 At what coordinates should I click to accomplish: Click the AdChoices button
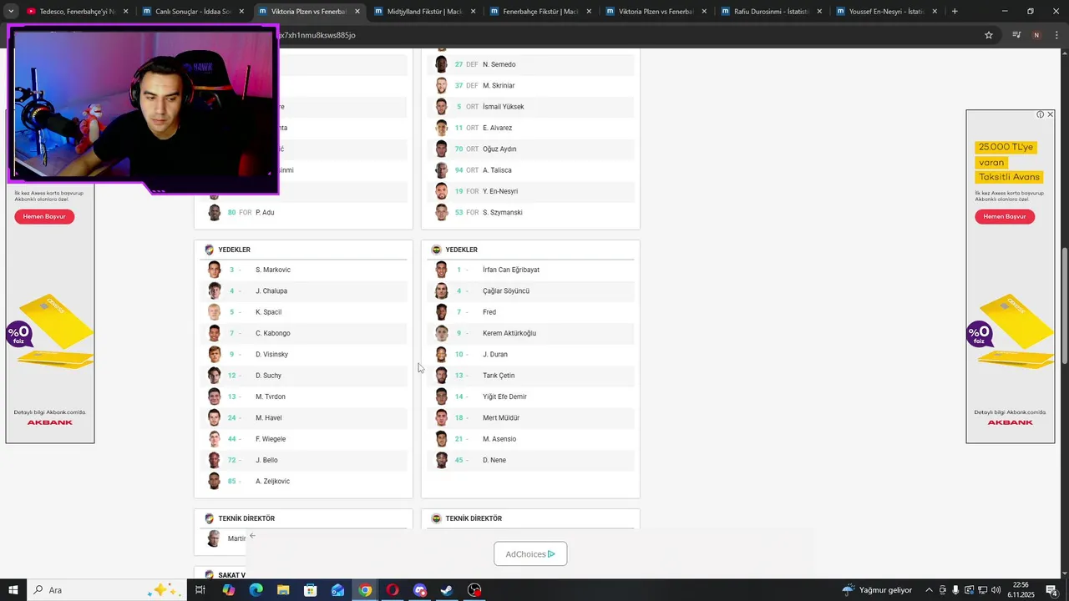530,554
